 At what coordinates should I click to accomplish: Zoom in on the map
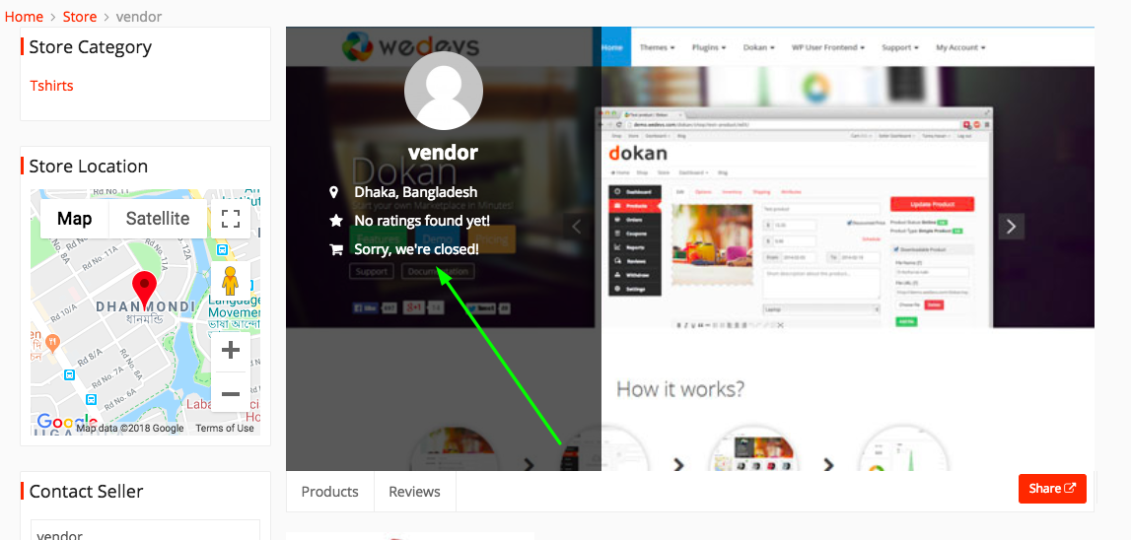click(x=230, y=351)
